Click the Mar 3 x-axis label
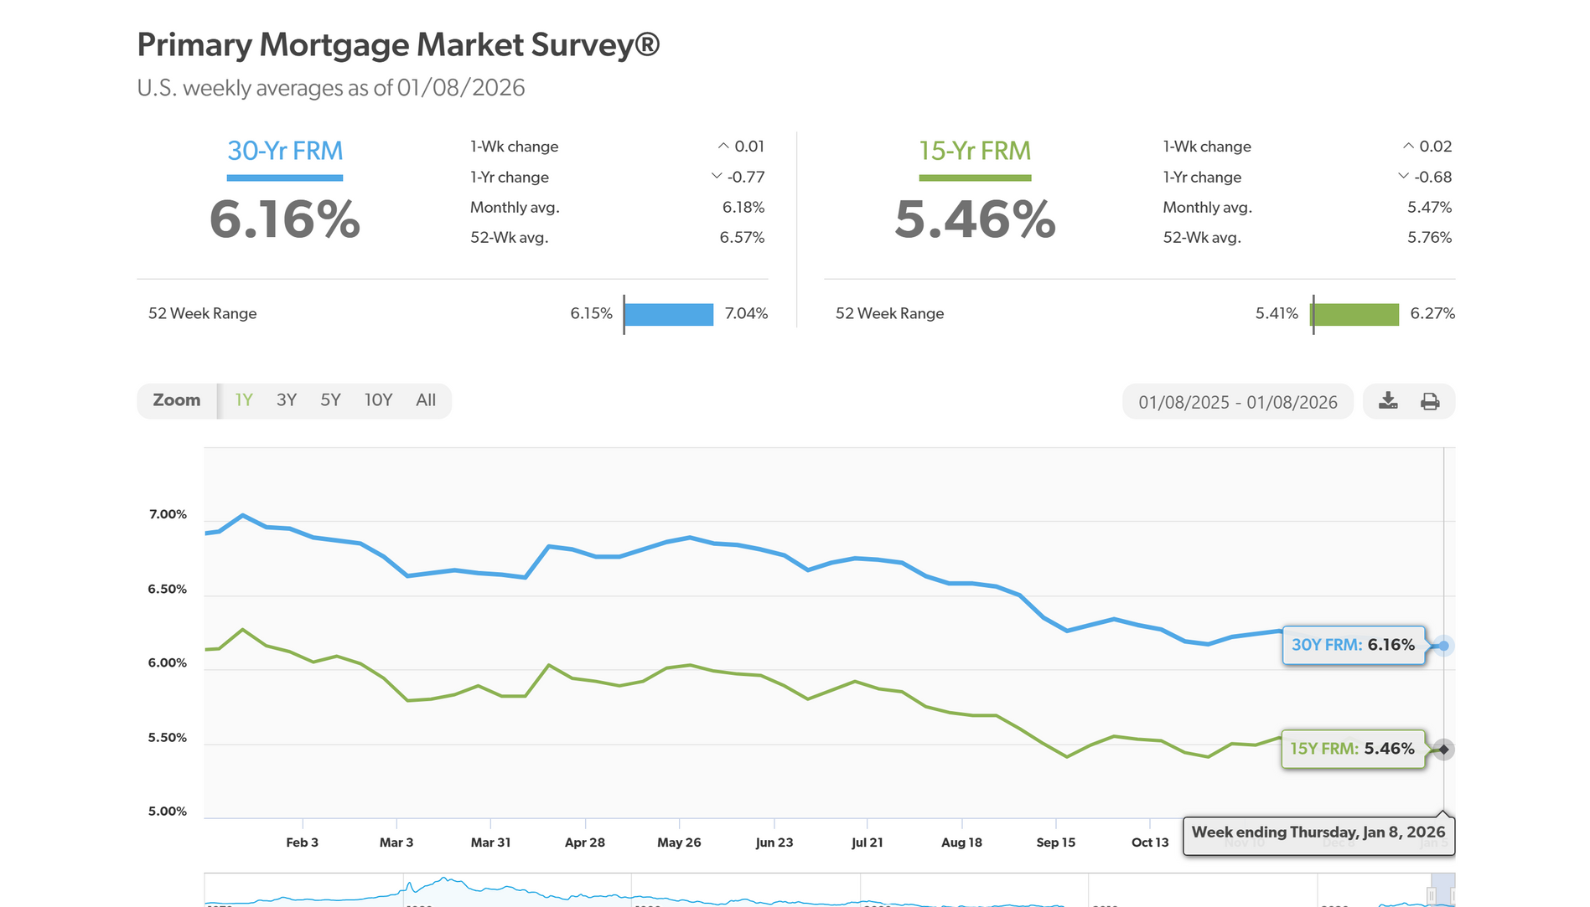Viewport: 1590px width, 907px height. pos(396,843)
